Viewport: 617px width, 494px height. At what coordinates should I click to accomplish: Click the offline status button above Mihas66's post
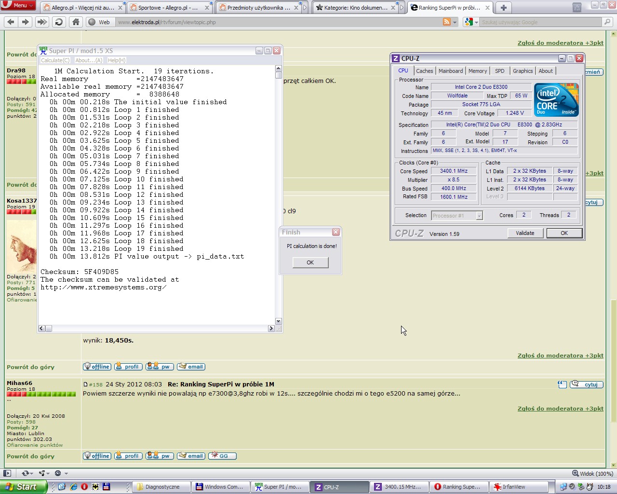(97, 367)
